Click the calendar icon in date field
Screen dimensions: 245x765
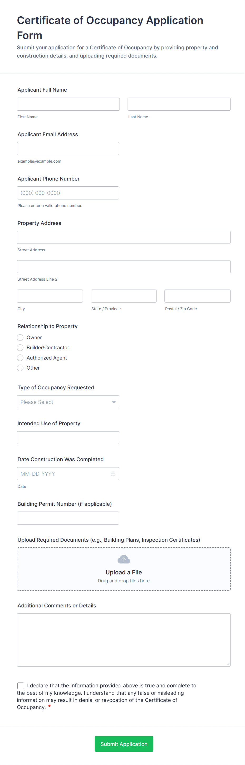tap(113, 474)
